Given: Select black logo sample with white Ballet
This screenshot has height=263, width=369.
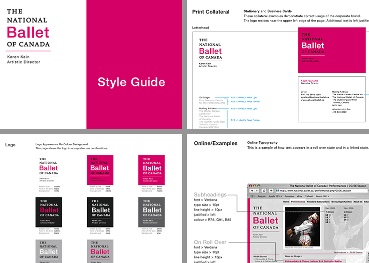Looking at the screenshot, I should pyautogui.click(x=100, y=212).
